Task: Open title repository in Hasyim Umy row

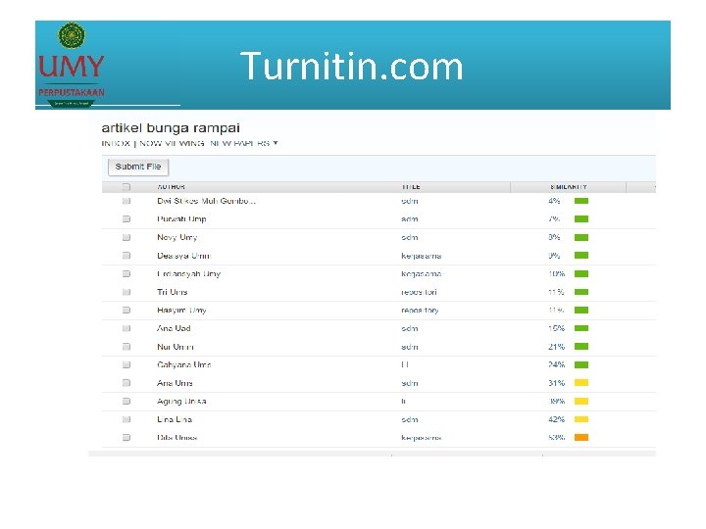Action: (420, 311)
